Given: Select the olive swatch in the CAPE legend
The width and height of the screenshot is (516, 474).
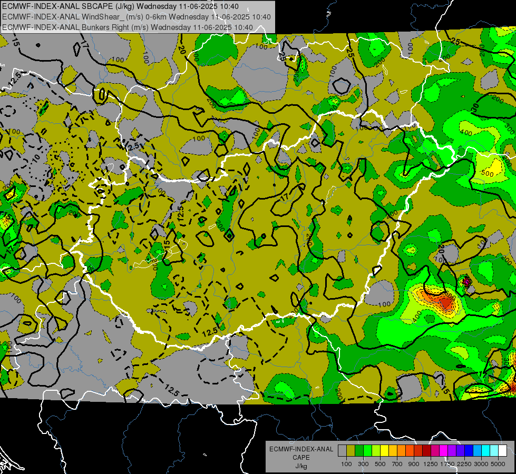Looking at the screenshot, I should tap(351, 451).
